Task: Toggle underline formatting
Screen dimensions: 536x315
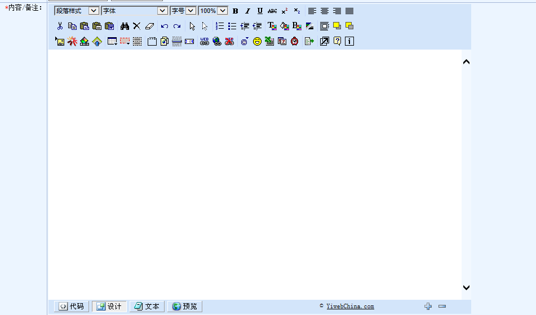Action: (260, 11)
